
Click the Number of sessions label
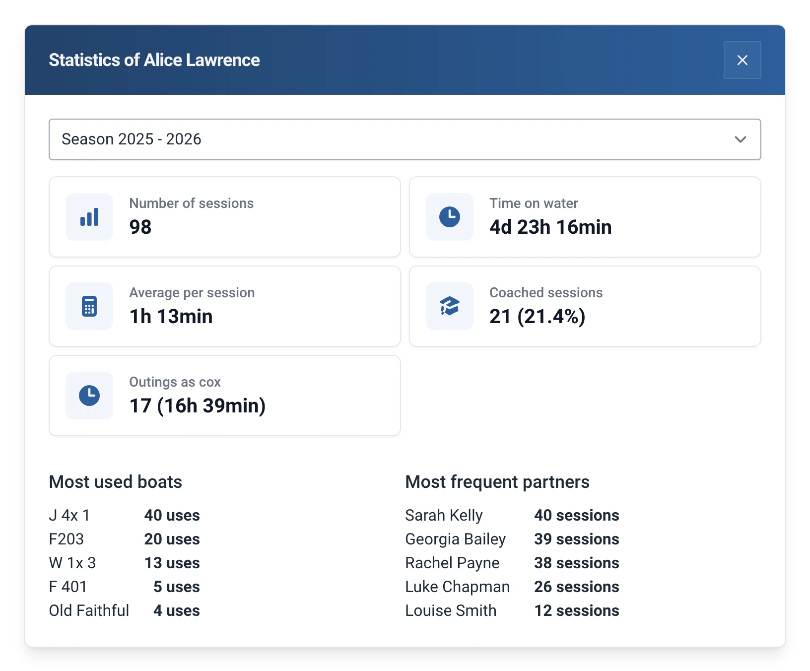(x=192, y=203)
